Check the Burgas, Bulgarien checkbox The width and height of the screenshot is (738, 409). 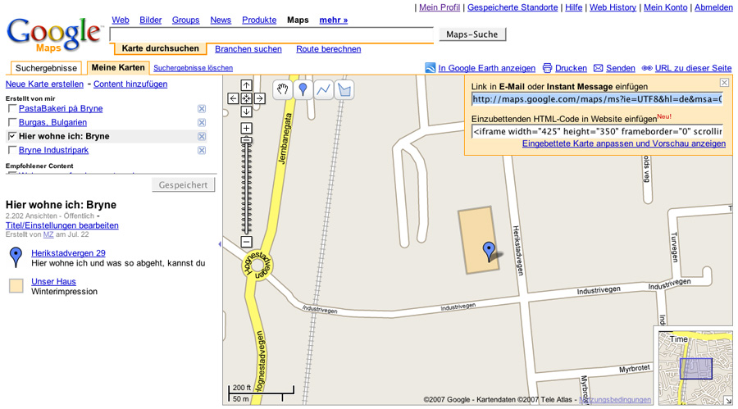click(12, 122)
